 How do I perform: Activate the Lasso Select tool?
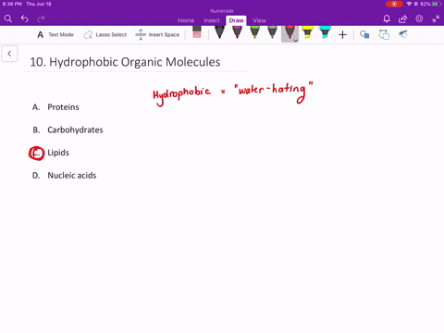(x=105, y=34)
